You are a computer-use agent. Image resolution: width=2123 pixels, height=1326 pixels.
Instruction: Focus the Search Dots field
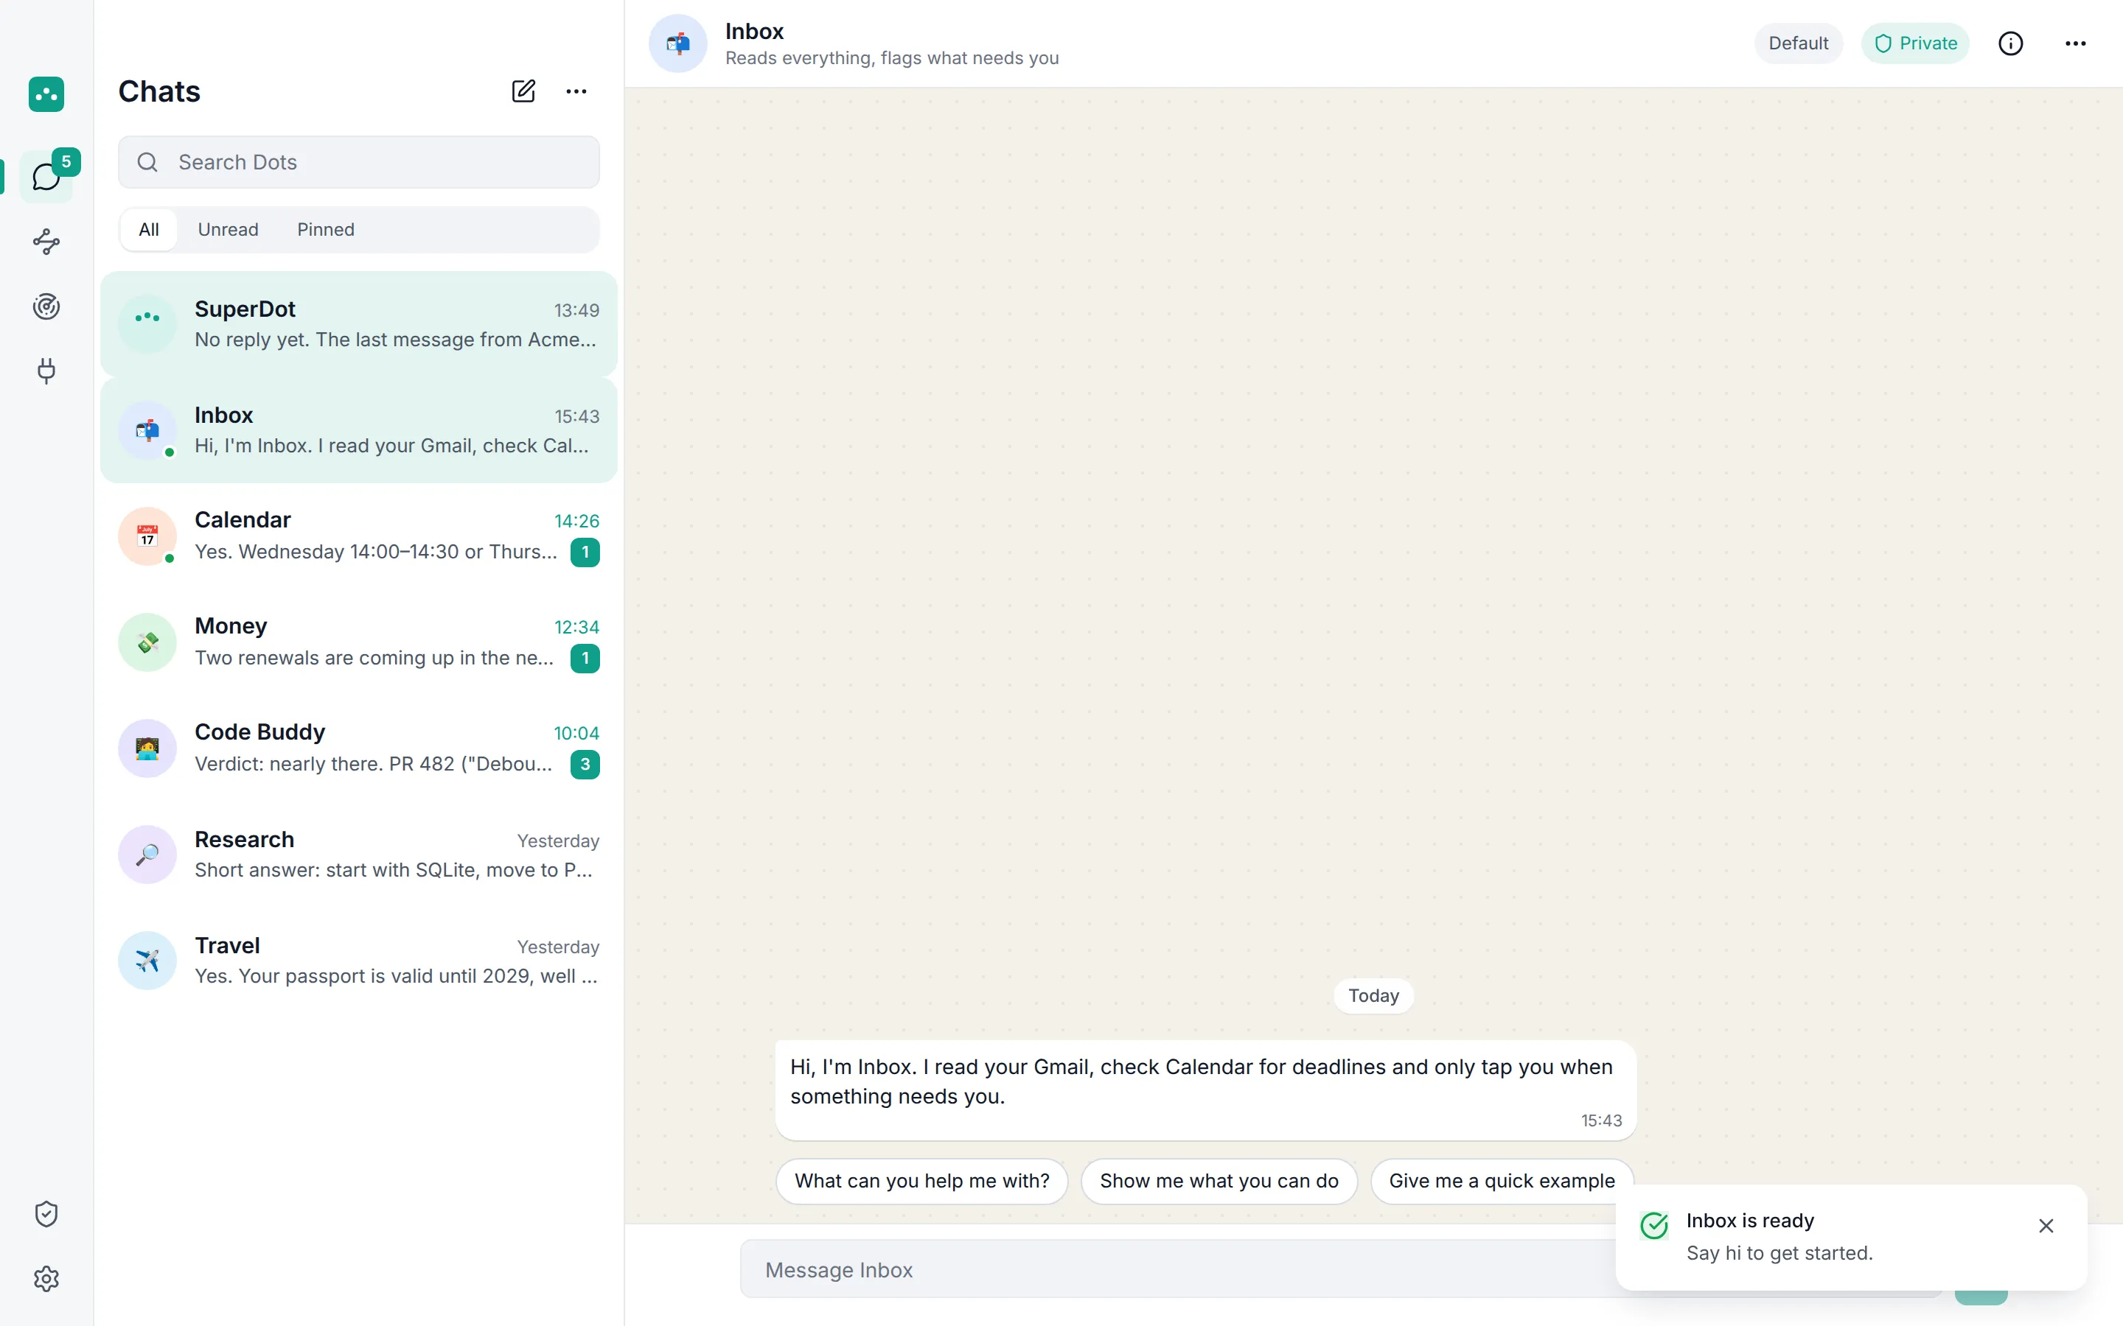[359, 162]
